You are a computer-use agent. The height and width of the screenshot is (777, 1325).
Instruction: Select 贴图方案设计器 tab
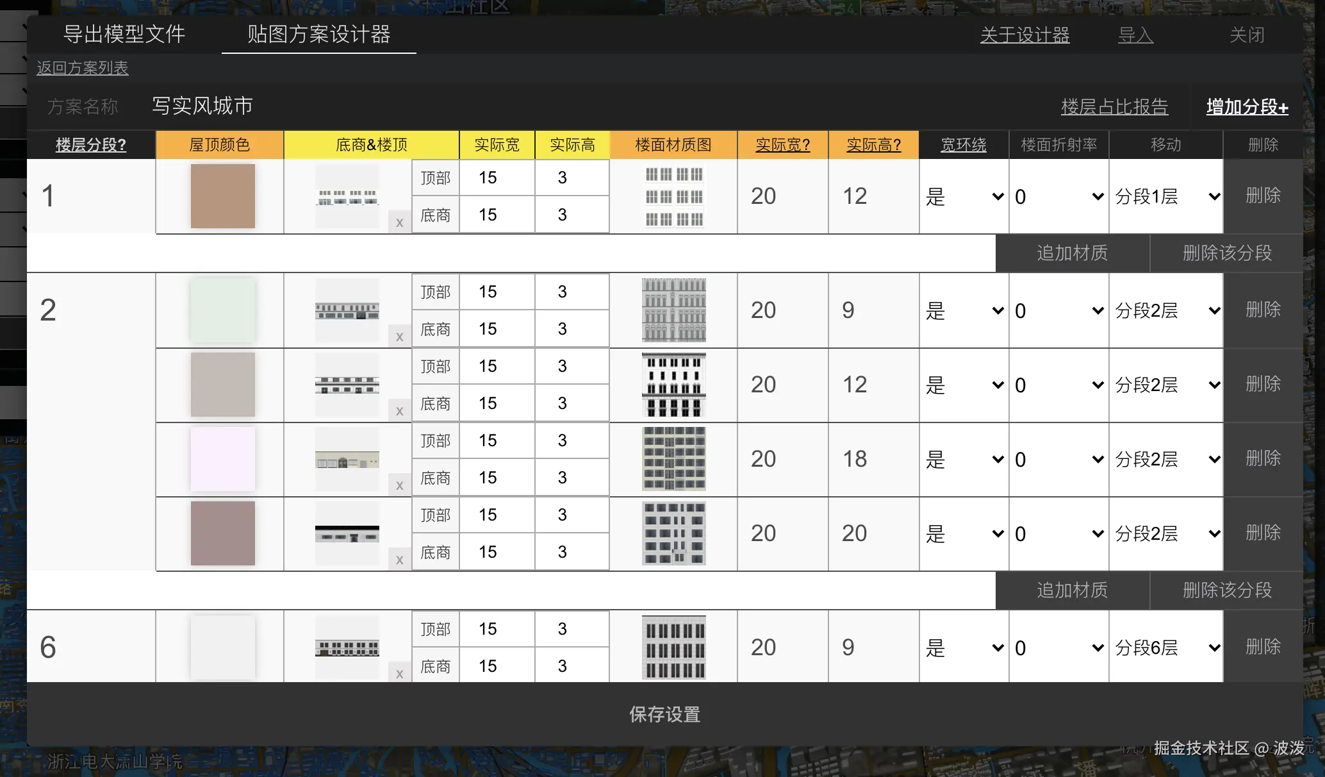pyautogui.click(x=318, y=34)
